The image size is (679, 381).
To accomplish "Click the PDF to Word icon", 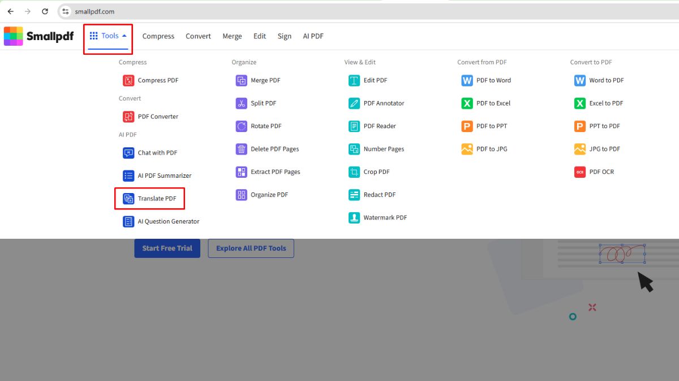I will coord(467,81).
